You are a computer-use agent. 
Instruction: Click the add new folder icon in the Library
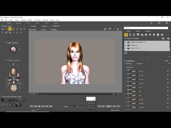126,53
